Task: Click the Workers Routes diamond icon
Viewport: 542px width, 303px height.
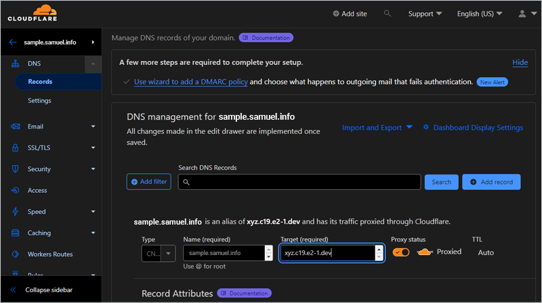Action: (15, 254)
